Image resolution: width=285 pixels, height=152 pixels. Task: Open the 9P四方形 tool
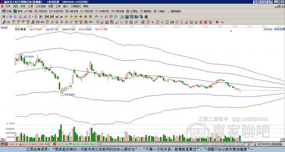pyautogui.click(x=56, y=11)
